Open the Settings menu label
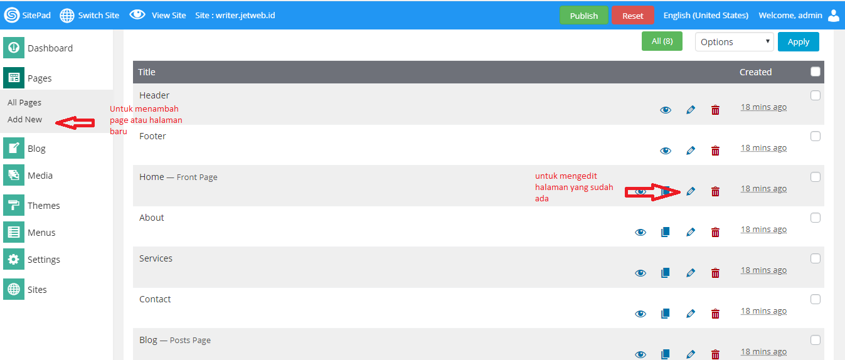The image size is (845, 360). click(44, 260)
